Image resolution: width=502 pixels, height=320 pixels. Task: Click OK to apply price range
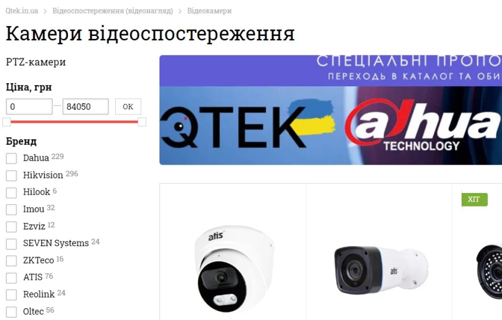128,106
